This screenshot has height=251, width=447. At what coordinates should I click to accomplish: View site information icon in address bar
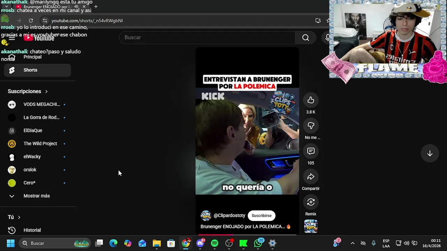tap(45, 21)
